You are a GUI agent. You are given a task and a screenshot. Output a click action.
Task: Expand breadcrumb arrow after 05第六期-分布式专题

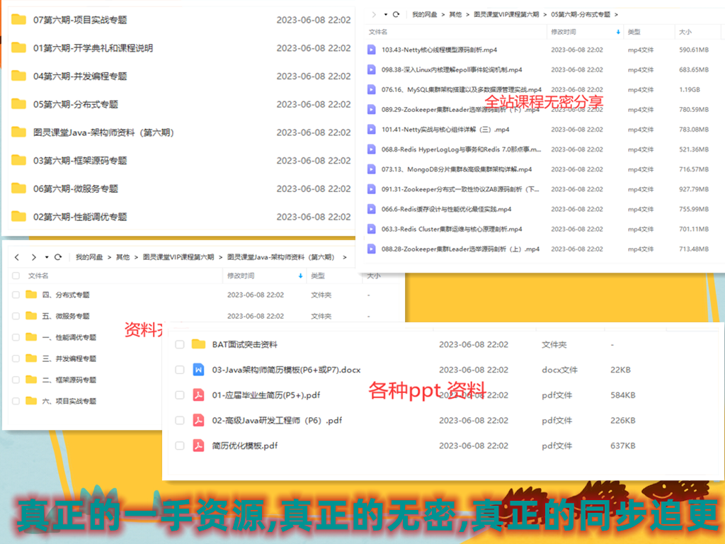coord(616,14)
